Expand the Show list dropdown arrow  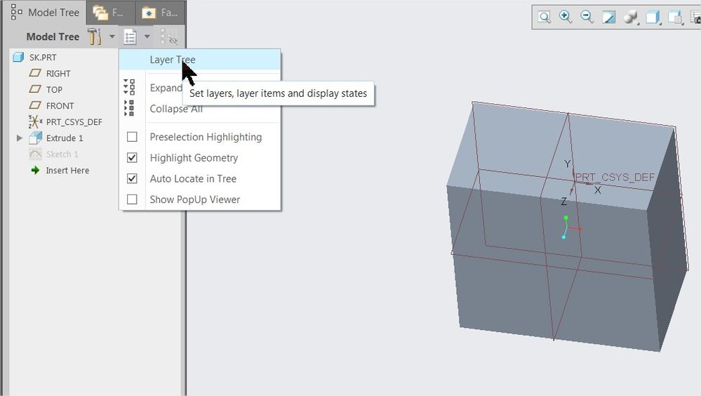pyautogui.click(x=147, y=37)
